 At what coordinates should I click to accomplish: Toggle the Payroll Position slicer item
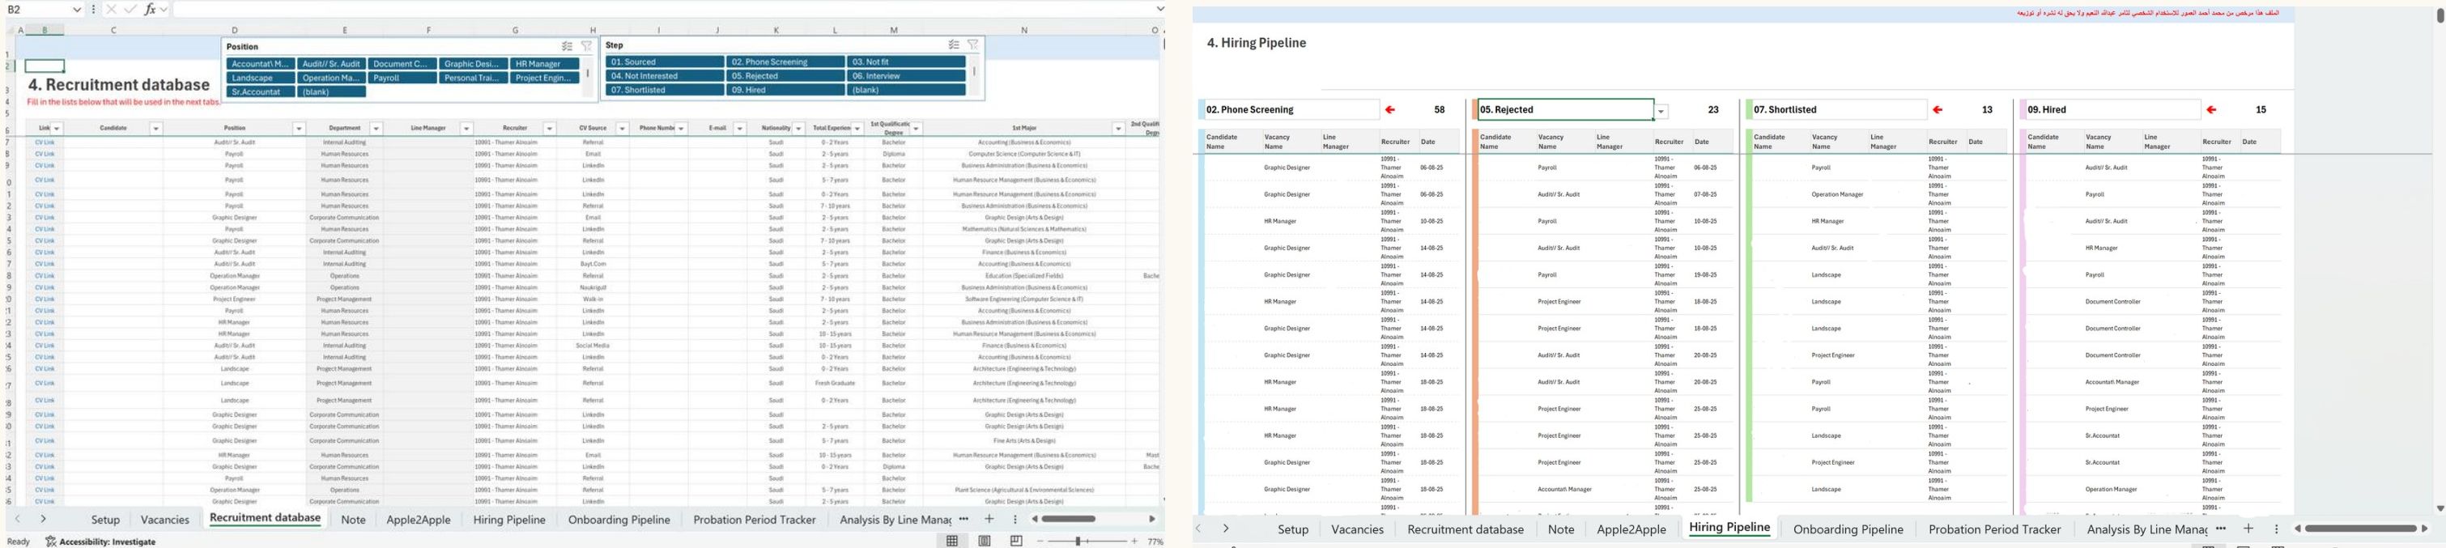pyautogui.click(x=402, y=78)
